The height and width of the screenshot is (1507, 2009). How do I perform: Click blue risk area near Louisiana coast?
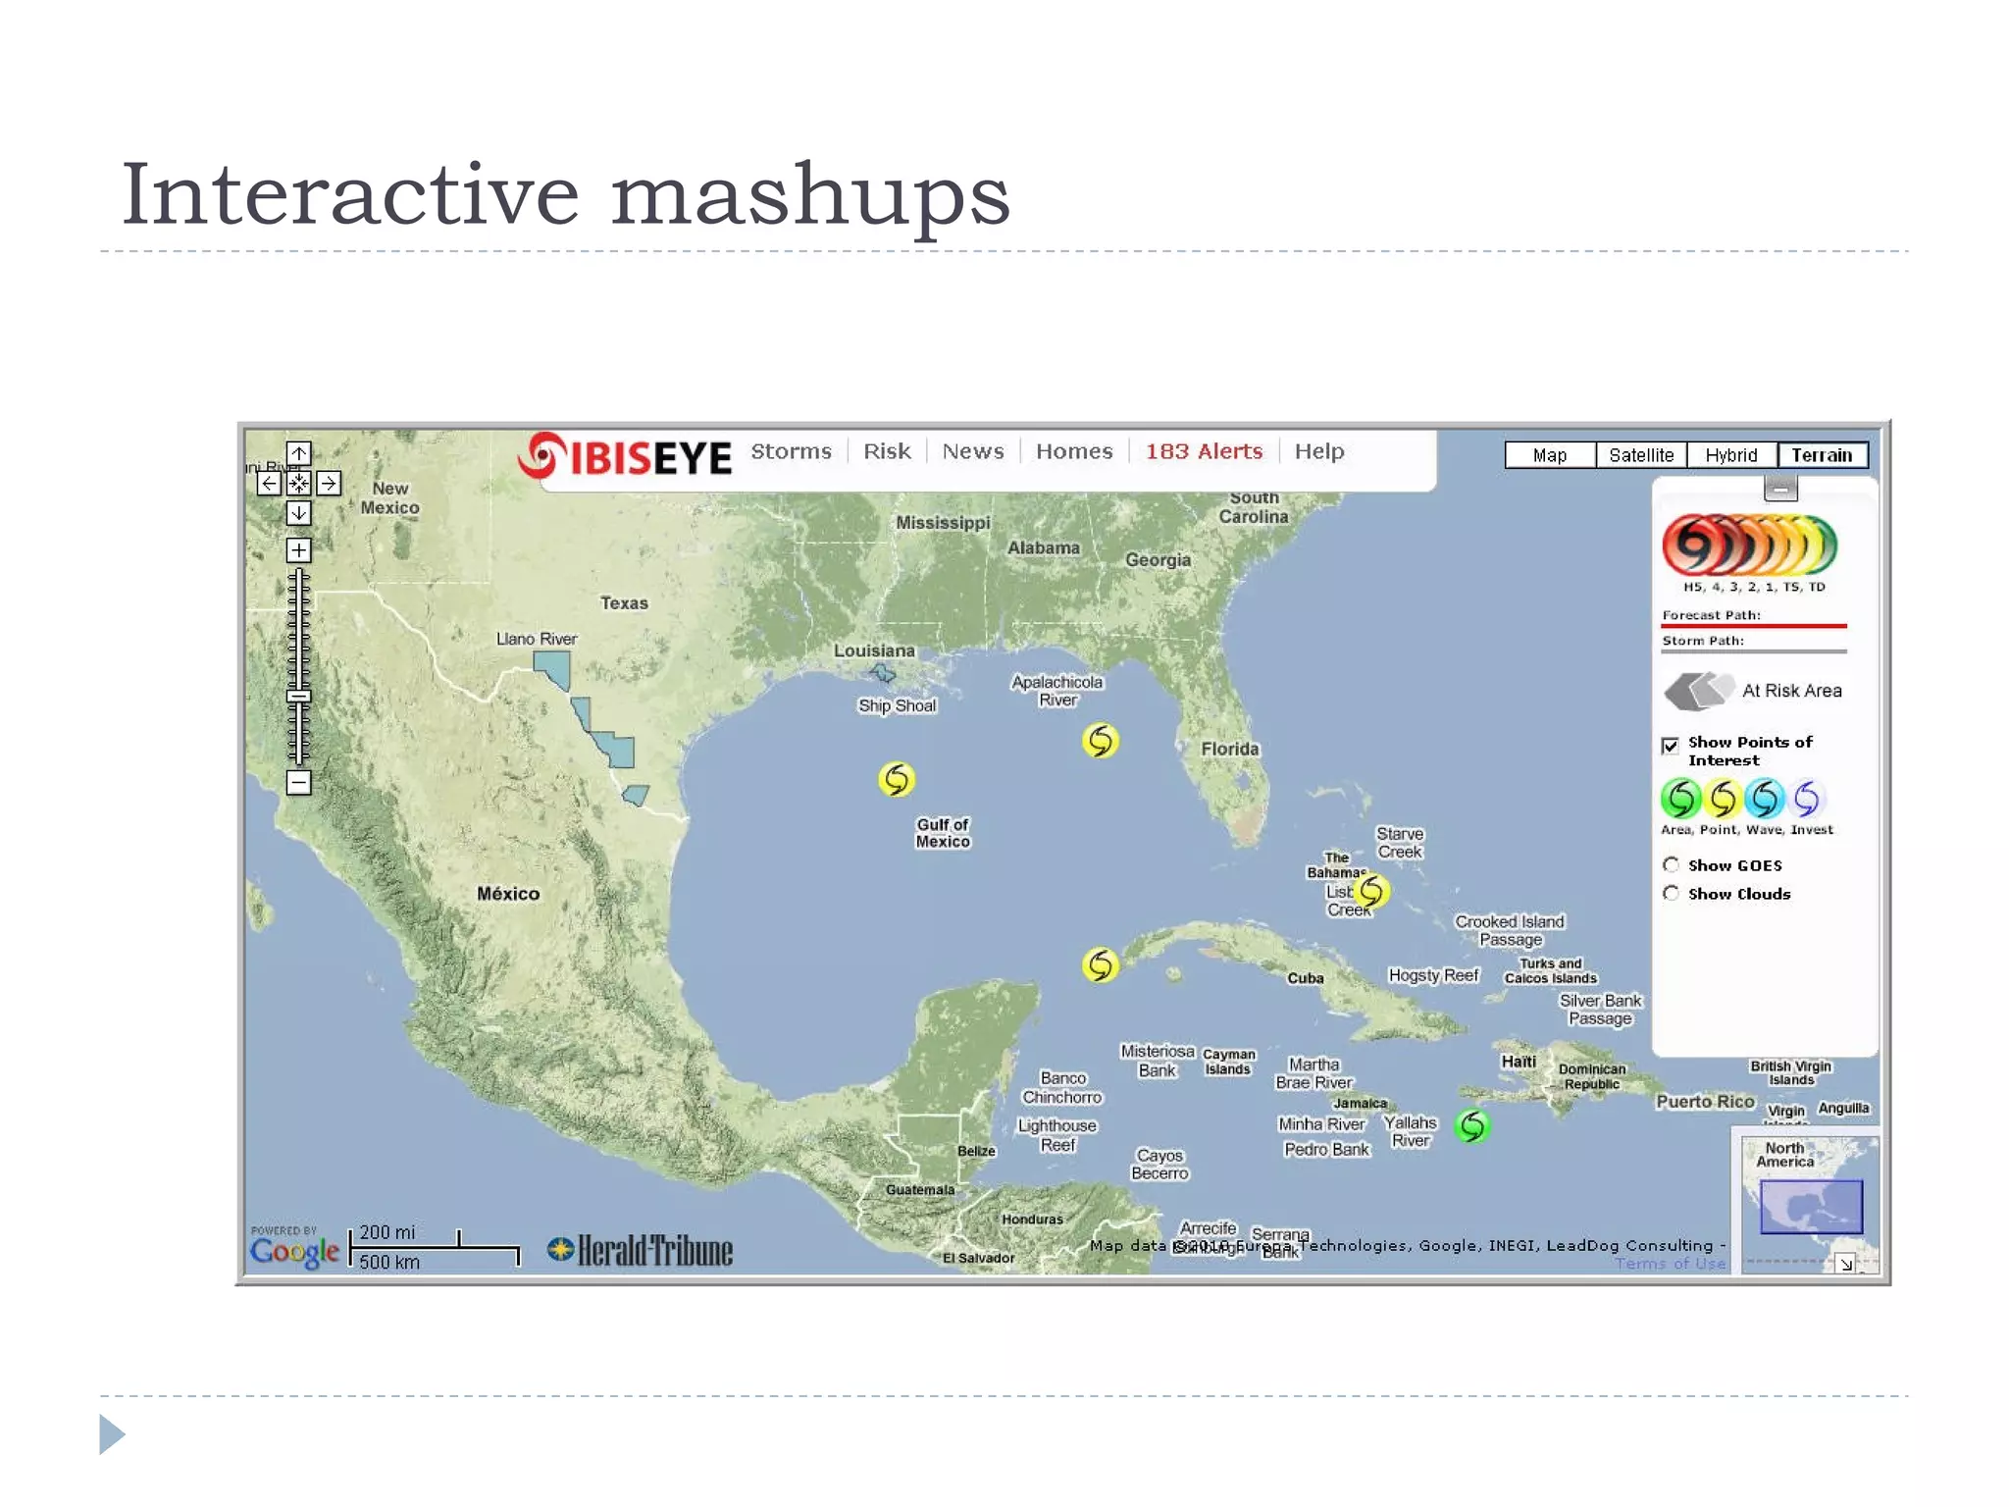(883, 673)
